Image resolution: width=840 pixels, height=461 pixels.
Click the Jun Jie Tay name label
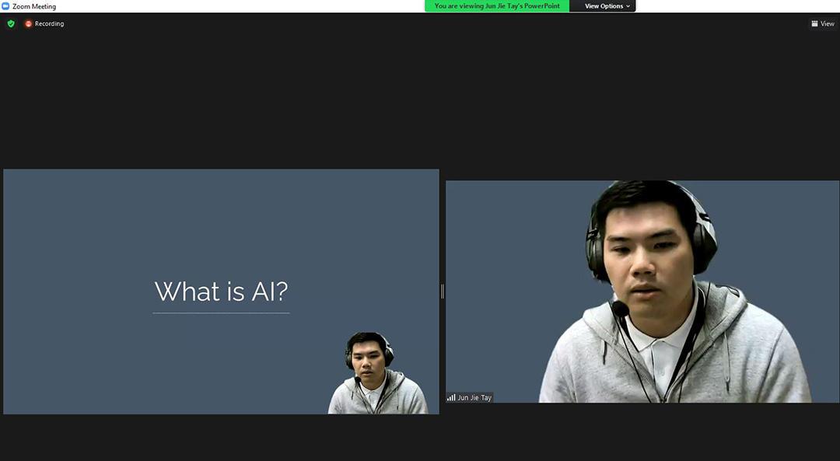pos(474,398)
